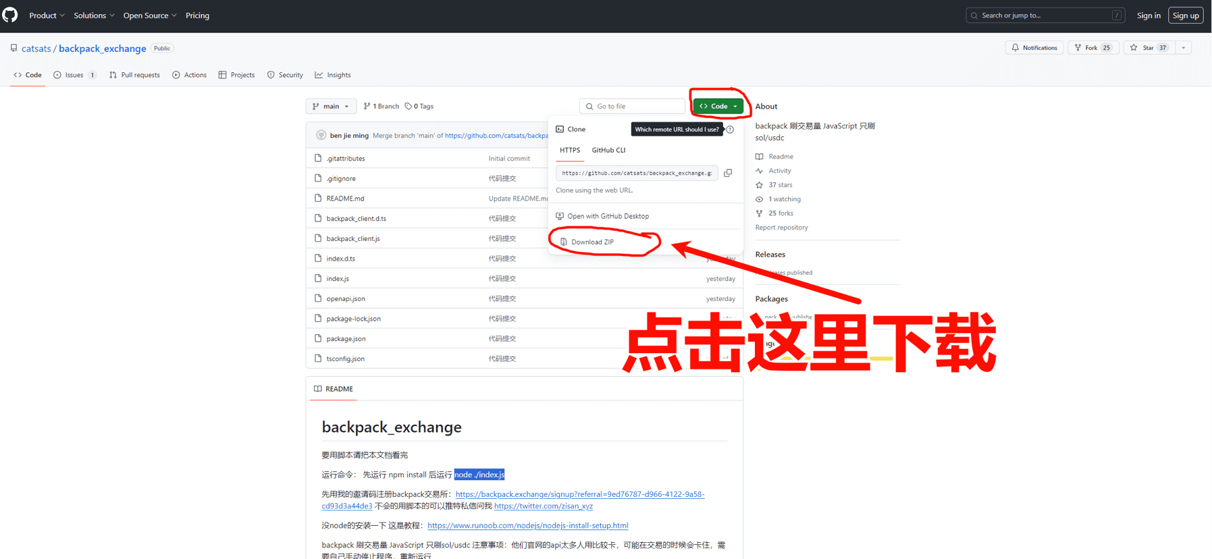The image size is (1212, 559).
Task: Select the GitHub CLI clone tab
Action: point(608,150)
